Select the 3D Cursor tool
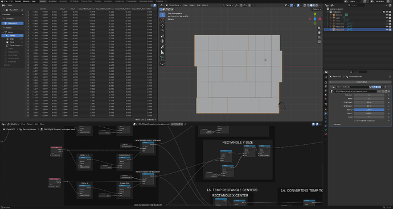Viewport: 393px width, 209px height. [162, 20]
